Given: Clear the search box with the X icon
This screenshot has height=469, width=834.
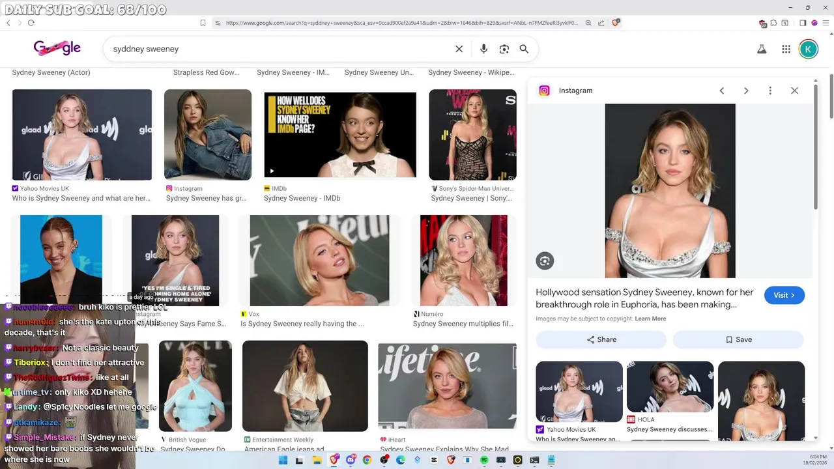Looking at the screenshot, I should [x=459, y=49].
